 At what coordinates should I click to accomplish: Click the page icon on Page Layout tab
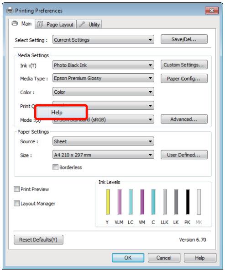pos(40,24)
